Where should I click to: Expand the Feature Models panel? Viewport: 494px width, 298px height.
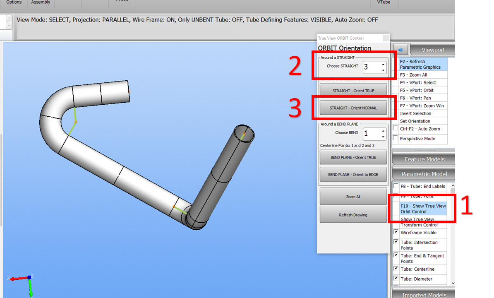point(424,159)
